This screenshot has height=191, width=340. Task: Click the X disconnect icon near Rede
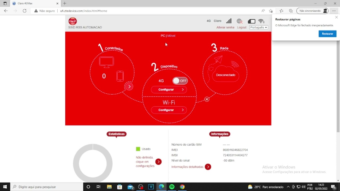tap(207, 99)
